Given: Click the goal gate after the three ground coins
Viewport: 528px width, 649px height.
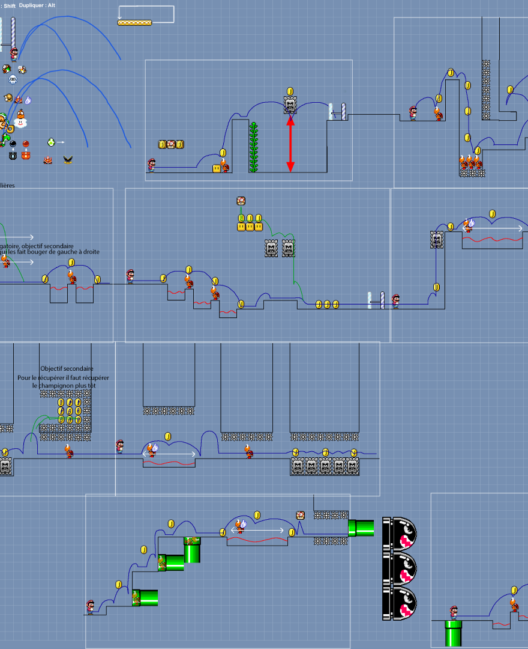Looking at the screenshot, I should pyautogui.click(x=376, y=300).
